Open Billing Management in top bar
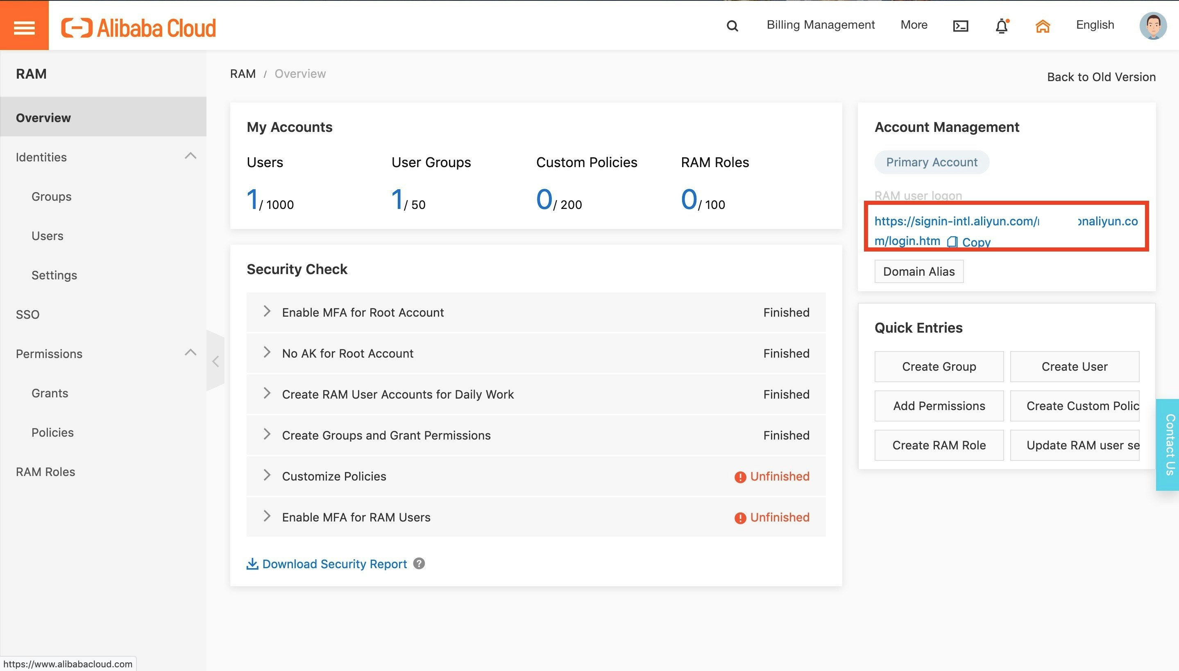Screen dimensions: 1179x671 [x=821, y=25]
